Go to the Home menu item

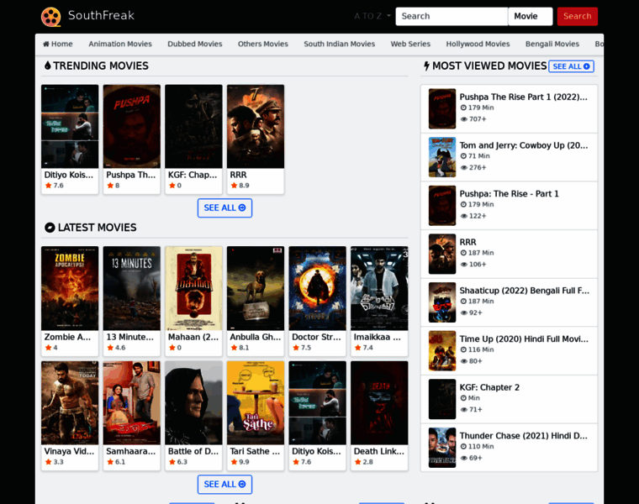point(57,44)
